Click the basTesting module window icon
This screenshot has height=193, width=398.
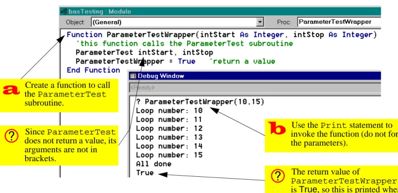pos(64,11)
